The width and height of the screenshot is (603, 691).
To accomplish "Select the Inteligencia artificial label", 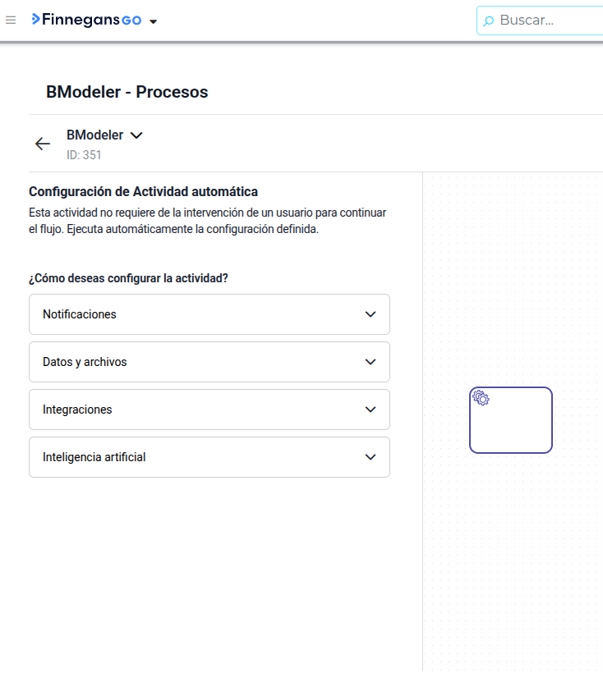I will coord(94,457).
